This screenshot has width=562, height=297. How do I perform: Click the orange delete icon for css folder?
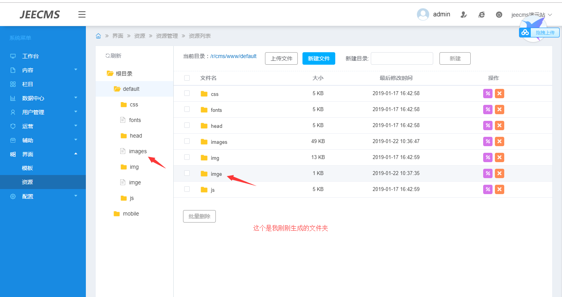pos(499,94)
